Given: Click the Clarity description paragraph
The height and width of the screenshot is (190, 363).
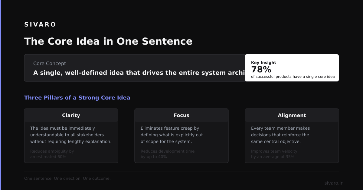Looking at the screenshot, I should pos(71,135).
